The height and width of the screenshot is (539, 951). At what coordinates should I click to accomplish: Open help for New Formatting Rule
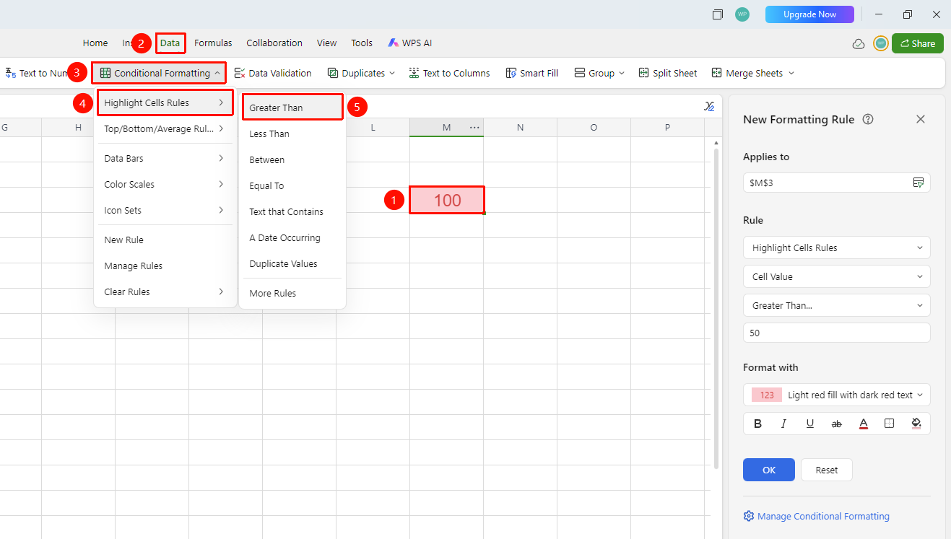click(x=868, y=119)
